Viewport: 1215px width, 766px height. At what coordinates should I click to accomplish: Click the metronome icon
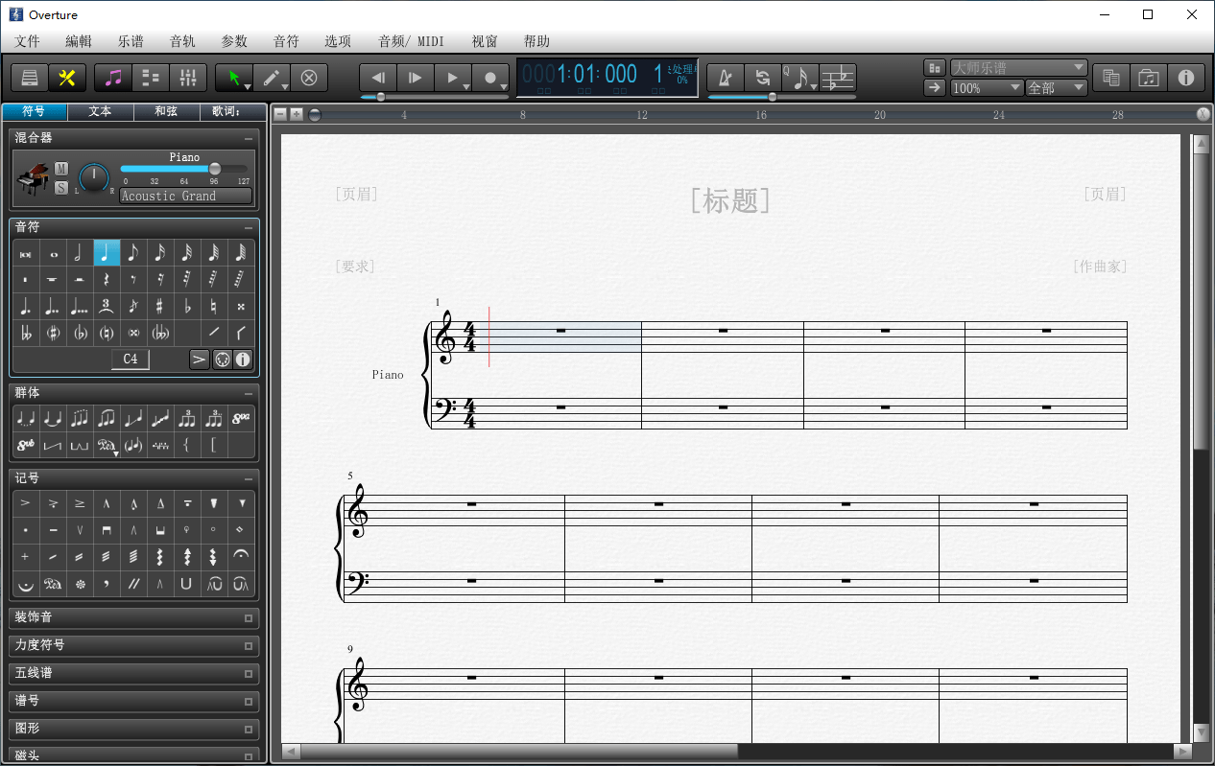pos(726,78)
